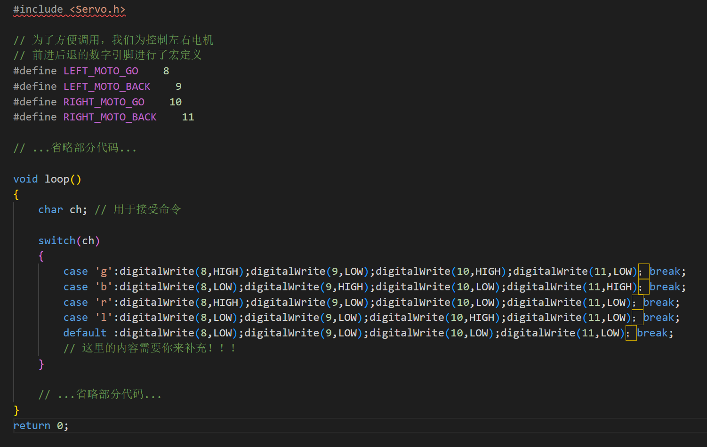Click the comment below the default line
707x447 pixels.
coord(150,348)
